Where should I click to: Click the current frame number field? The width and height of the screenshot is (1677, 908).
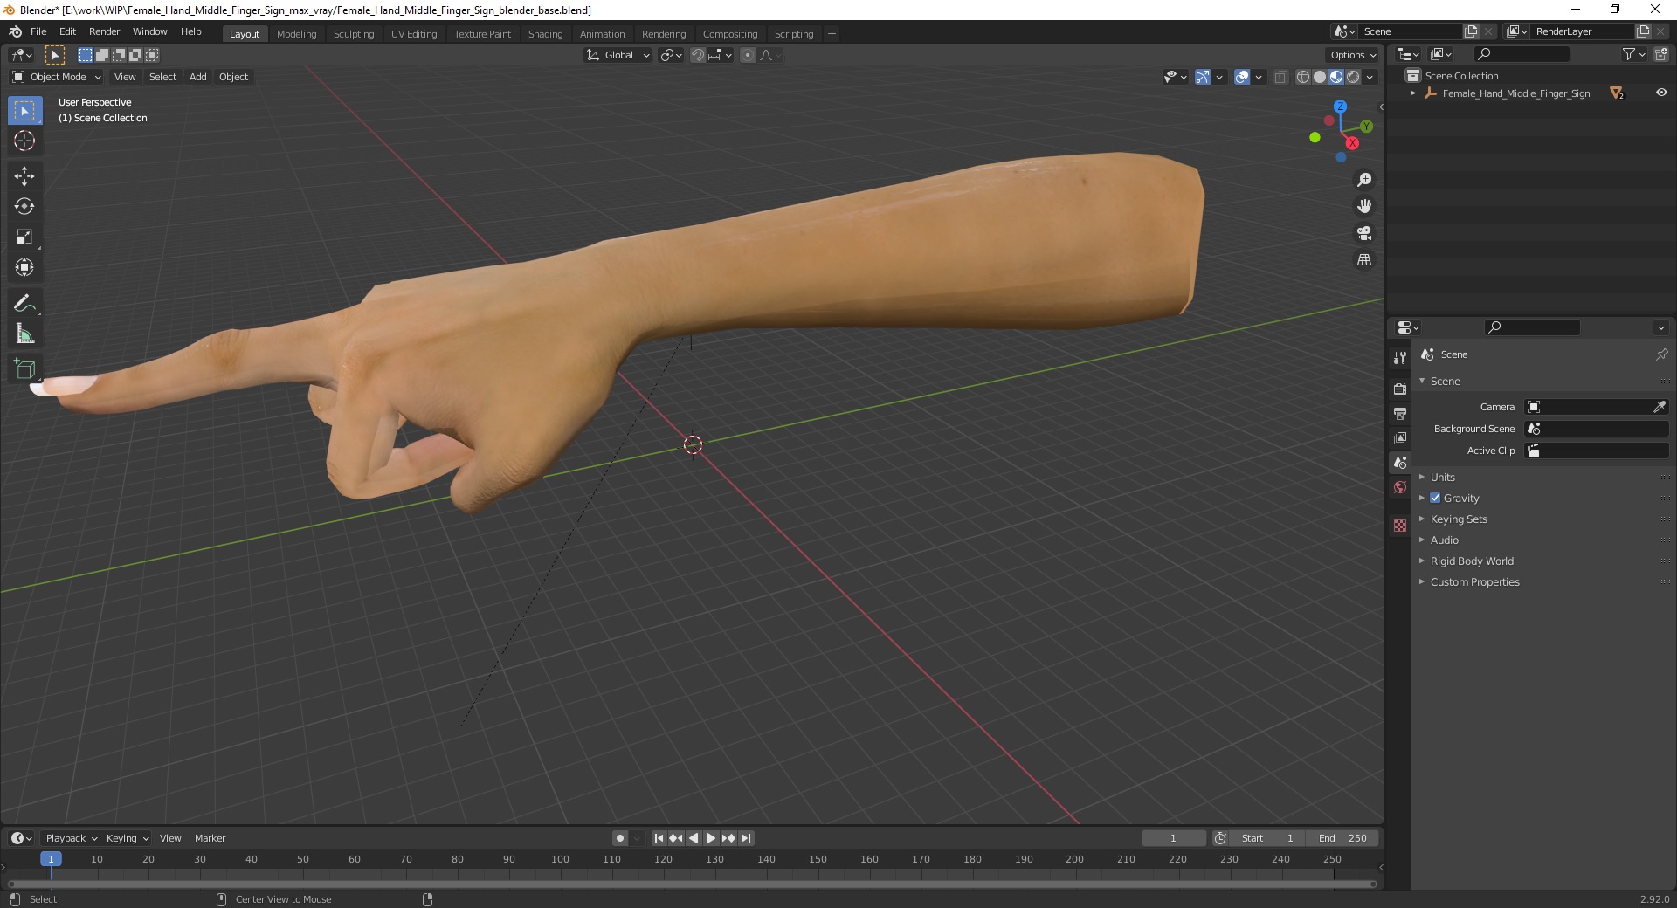pyautogui.click(x=1173, y=838)
